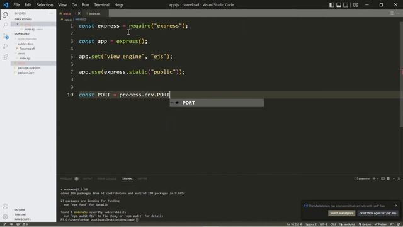Collapse the DOWNLOAD folder section
Image resolution: width=403 pixels, height=227 pixels.
click(22, 33)
